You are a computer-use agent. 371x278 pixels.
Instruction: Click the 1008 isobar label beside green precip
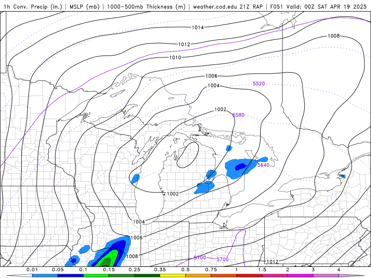(132, 256)
